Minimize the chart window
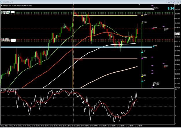Image resolution: width=181 pixels, height=128 pixels. pos(169,2)
